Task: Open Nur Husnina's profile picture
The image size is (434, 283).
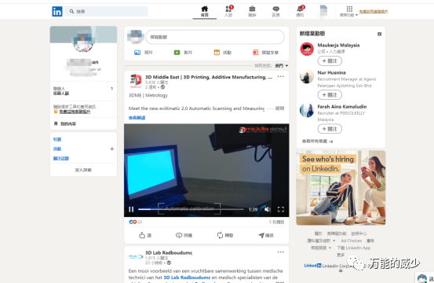Action: pos(307,76)
